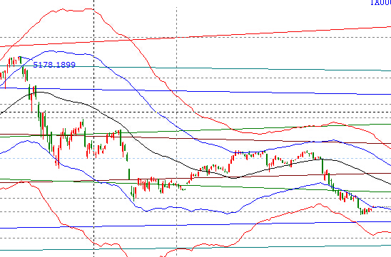Image resolution: width=391 pixels, height=257 pixels.
Task: Select the rising green trendline mid-chart
Action: 195,130
